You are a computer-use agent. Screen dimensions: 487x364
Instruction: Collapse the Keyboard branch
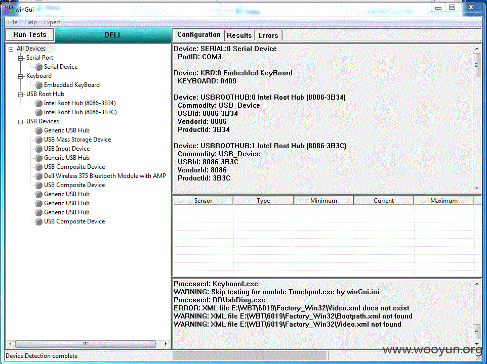20,76
